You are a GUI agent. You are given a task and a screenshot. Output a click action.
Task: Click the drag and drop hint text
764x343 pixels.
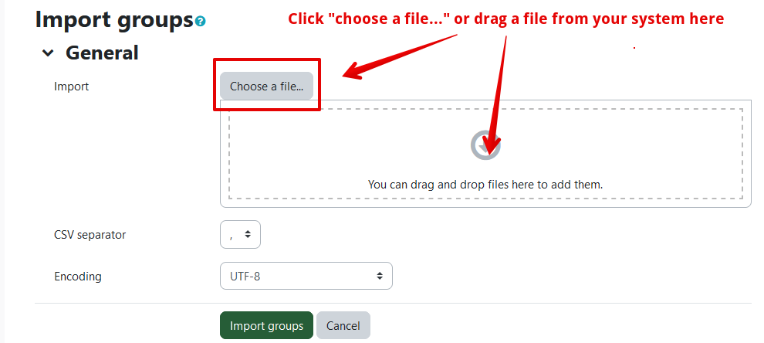(x=485, y=185)
